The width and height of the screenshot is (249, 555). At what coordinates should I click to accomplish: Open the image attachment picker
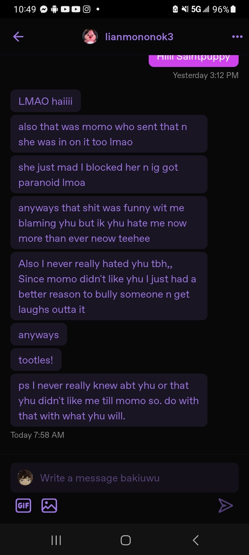49,505
